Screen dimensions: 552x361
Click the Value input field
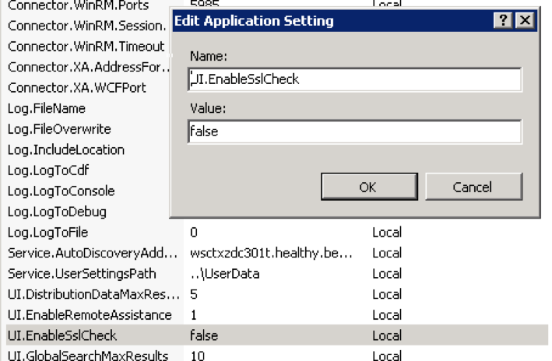pos(355,131)
